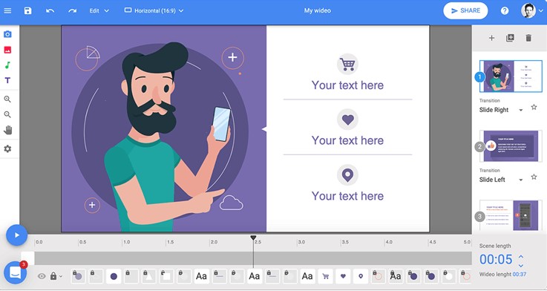
Task: Increase scene length with up arrow
Action: click(x=521, y=256)
